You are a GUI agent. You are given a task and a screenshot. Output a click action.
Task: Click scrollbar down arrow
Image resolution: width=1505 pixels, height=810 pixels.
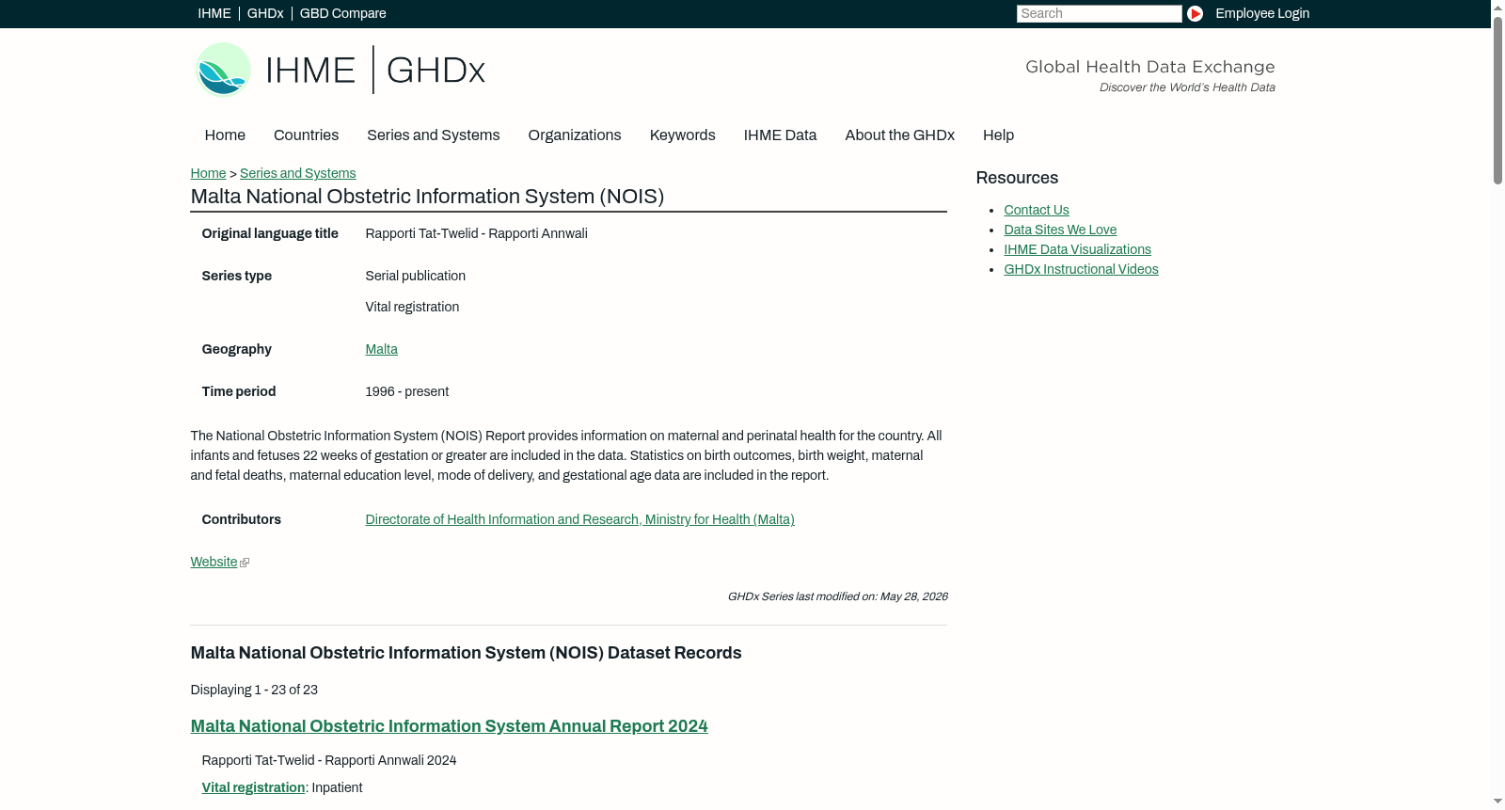point(1497,802)
